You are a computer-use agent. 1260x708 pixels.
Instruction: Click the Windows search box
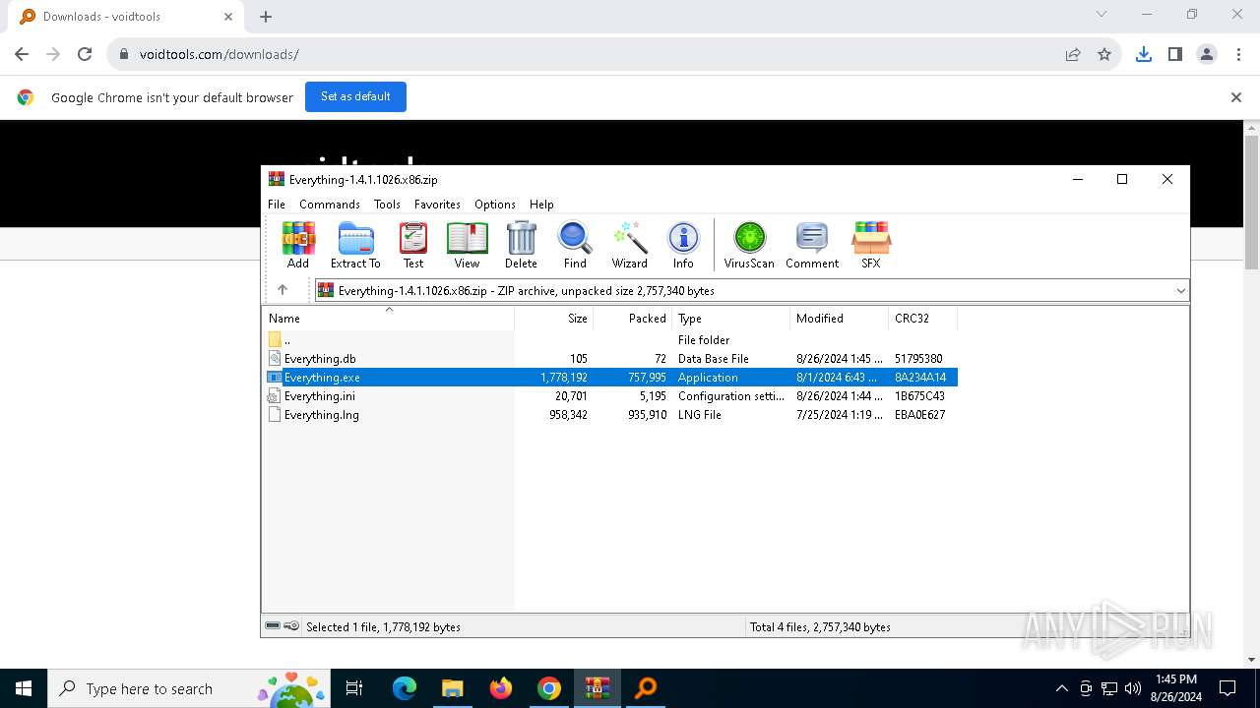[187, 688]
